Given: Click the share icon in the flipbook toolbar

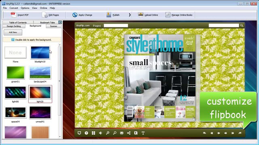Looking at the screenshot, I should pos(129,133).
